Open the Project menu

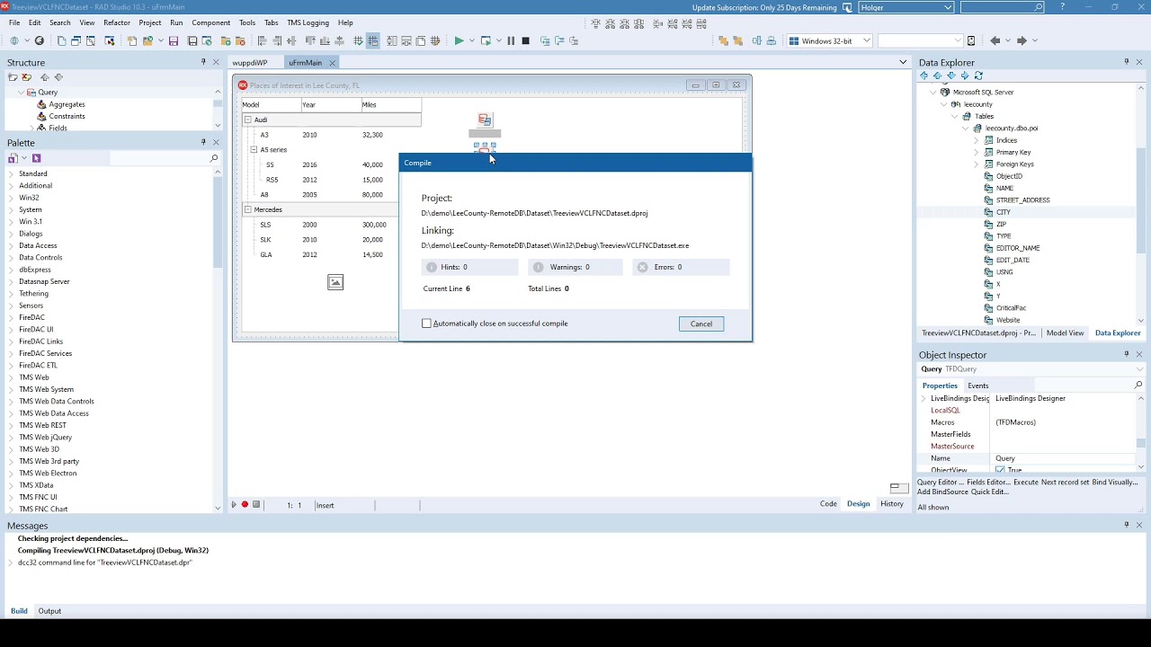coord(150,22)
